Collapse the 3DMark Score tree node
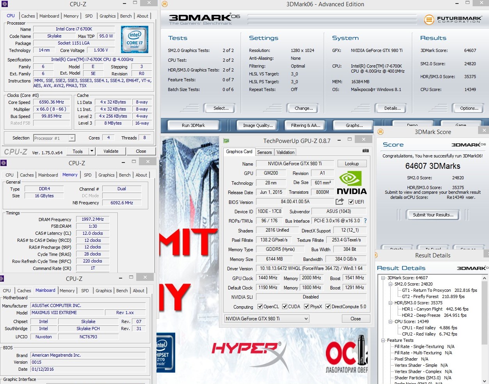Image resolution: width=489 pixels, height=384 pixels. (x=383, y=278)
